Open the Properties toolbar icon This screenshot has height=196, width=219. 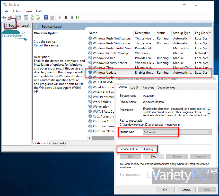(26, 17)
